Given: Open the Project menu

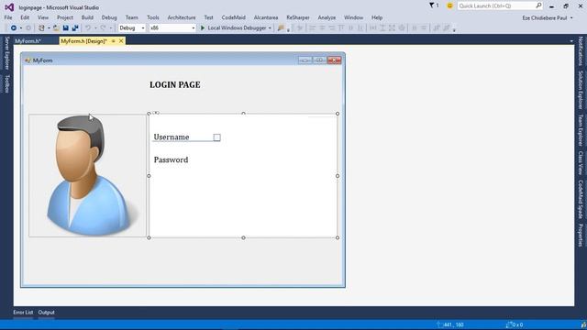Looking at the screenshot, I should point(65,17).
